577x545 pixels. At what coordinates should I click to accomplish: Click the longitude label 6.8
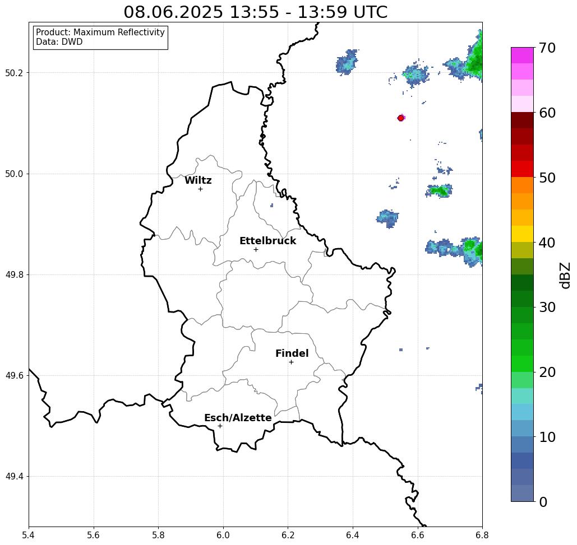tap(482, 535)
